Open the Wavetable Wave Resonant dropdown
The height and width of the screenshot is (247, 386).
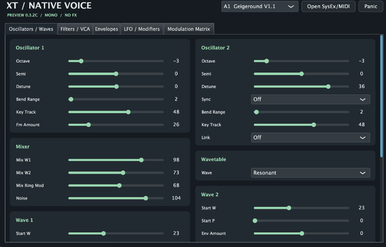pos(310,173)
